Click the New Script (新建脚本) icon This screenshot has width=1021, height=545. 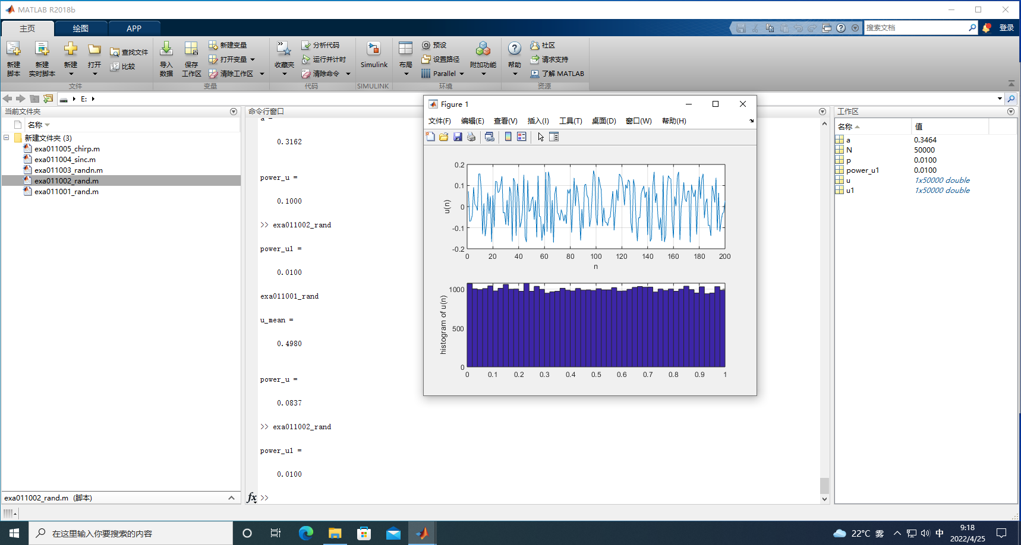point(14,49)
